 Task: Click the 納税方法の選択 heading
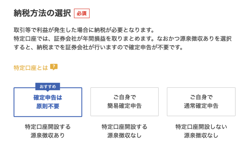42,13
